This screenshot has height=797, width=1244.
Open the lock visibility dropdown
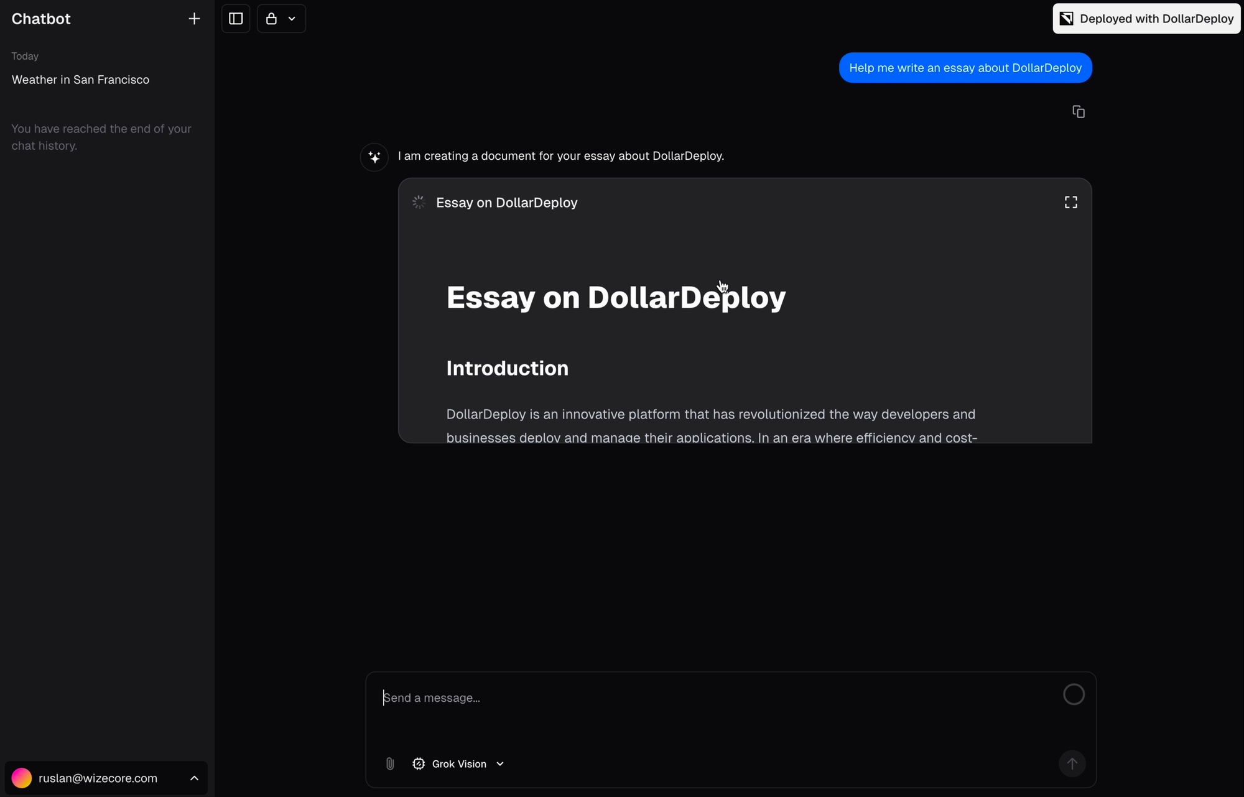[281, 19]
